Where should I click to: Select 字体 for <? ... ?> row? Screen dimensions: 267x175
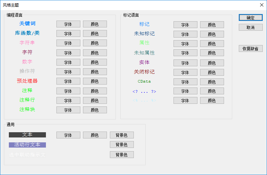[x=185, y=91]
